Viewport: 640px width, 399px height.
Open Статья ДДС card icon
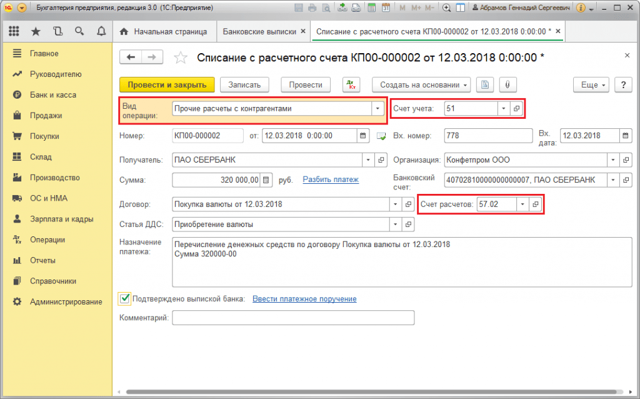pyautogui.click(x=408, y=225)
